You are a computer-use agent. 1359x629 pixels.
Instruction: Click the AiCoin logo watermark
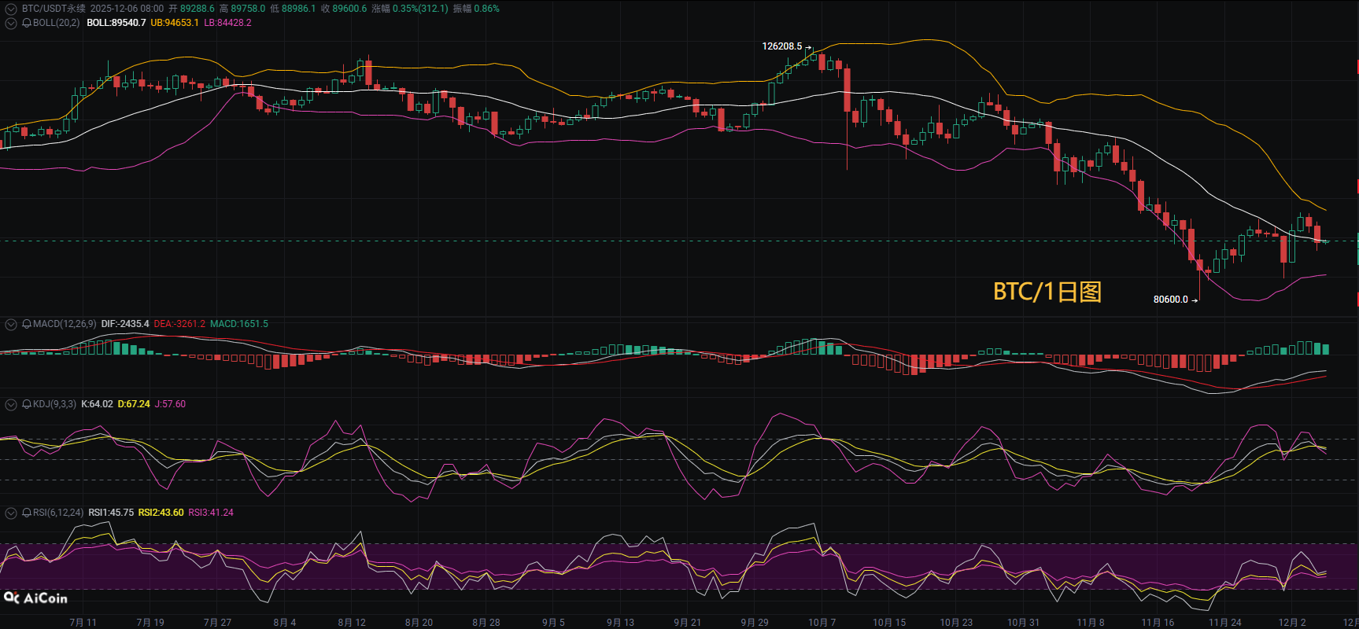pos(36,598)
